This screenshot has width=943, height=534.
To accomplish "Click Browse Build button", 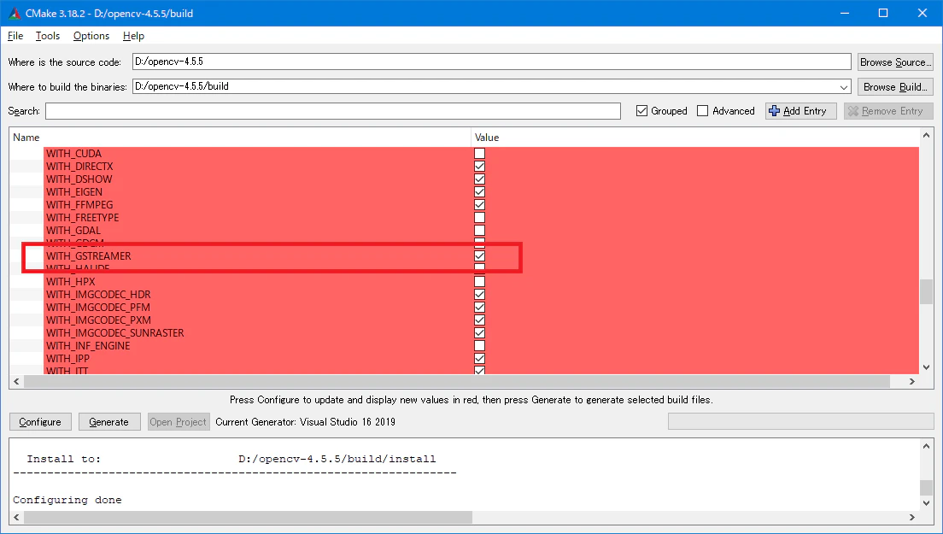I will click(x=895, y=86).
